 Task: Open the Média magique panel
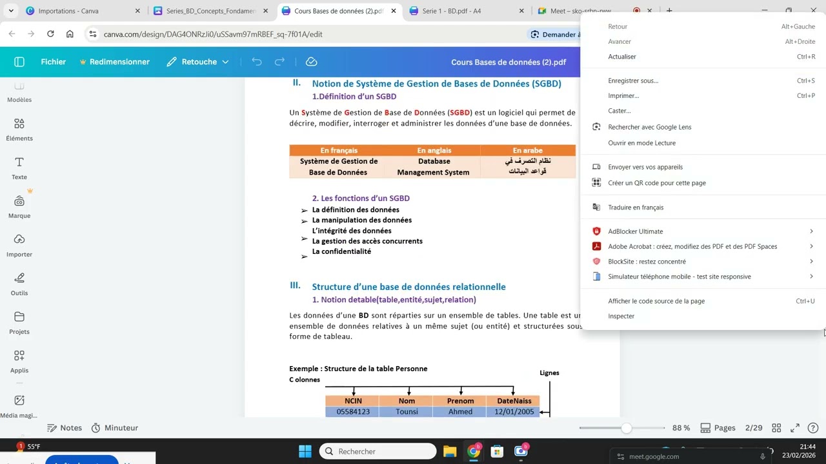click(x=19, y=407)
